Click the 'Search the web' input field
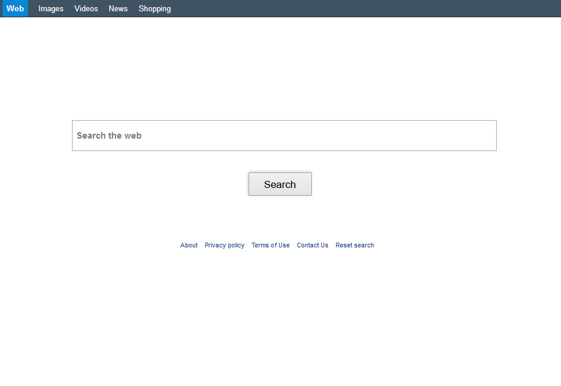This screenshot has height=386, width=561. click(284, 136)
